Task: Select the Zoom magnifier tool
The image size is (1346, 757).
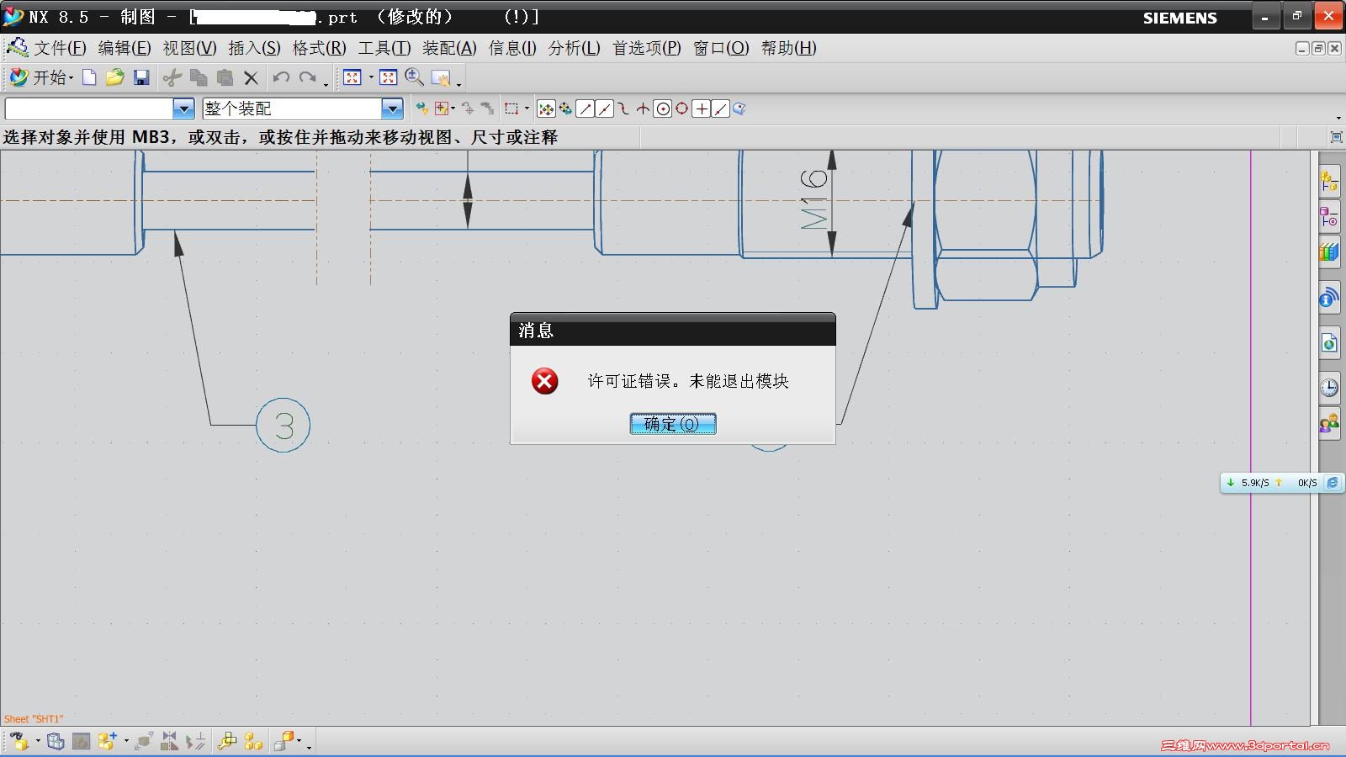Action: tap(414, 78)
